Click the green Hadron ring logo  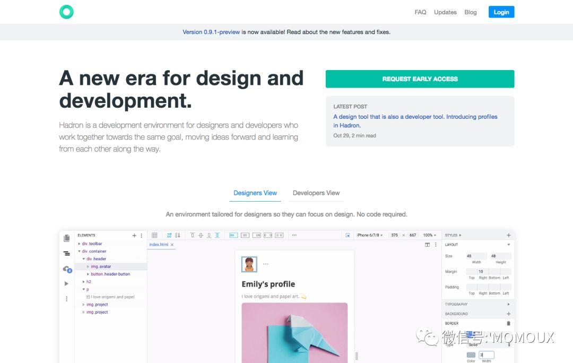click(x=66, y=12)
